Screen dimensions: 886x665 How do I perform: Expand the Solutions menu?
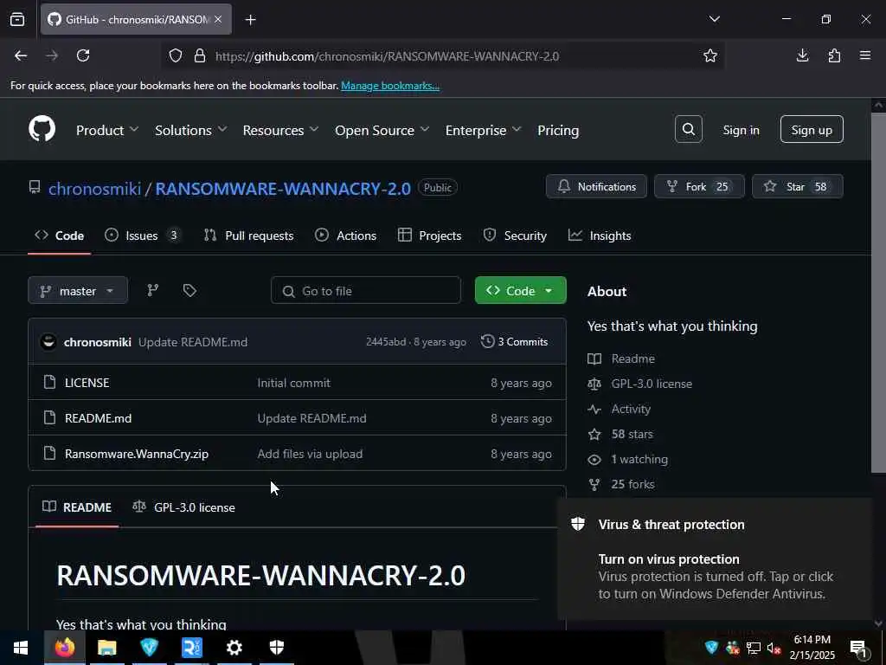click(191, 130)
